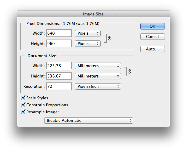Click the Image Size dialog title bar
Image resolution: width=187 pixels, height=151 pixels.
(x=93, y=14)
